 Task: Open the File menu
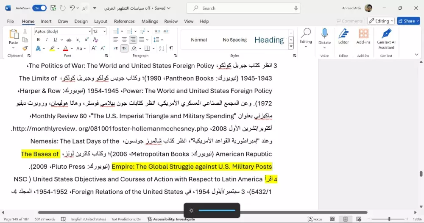[10, 21]
